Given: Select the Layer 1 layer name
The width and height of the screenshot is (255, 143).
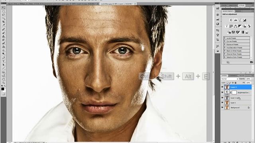Looking at the screenshot, I should pos(233,102).
